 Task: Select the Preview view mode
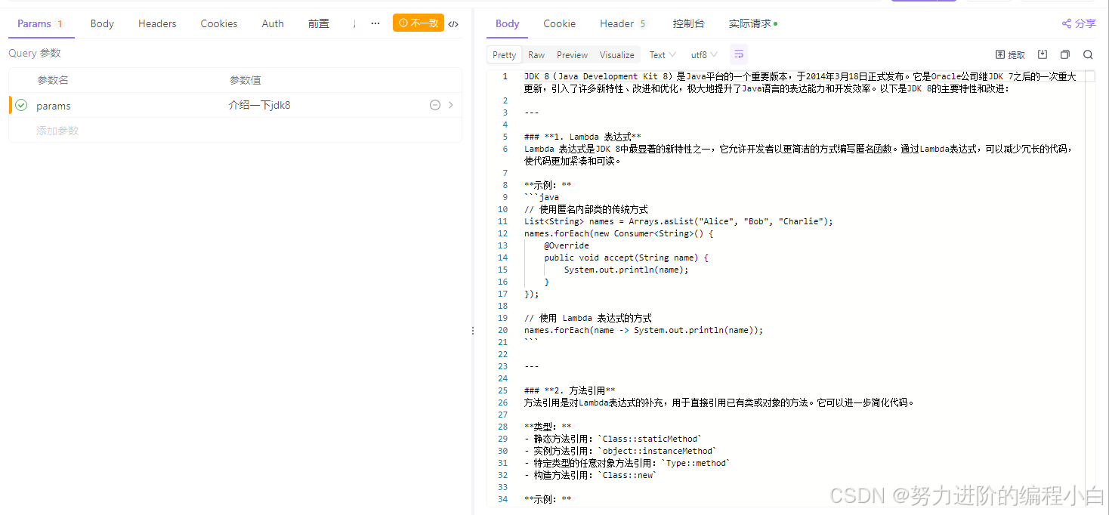572,54
